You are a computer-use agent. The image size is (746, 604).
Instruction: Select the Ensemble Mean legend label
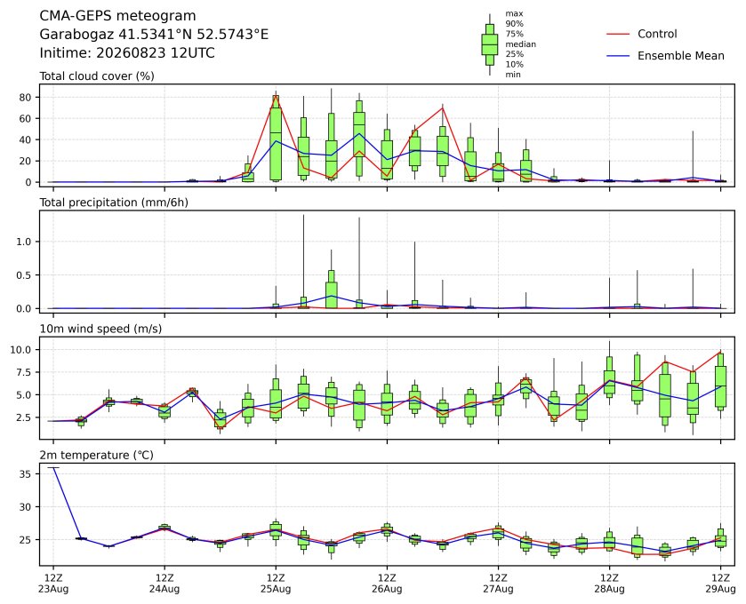click(x=681, y=56)
